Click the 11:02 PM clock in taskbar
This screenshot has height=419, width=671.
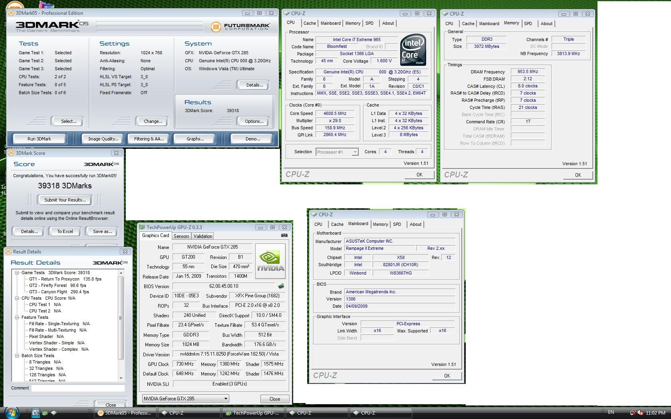pyautogui.click(x=655, y=413)
